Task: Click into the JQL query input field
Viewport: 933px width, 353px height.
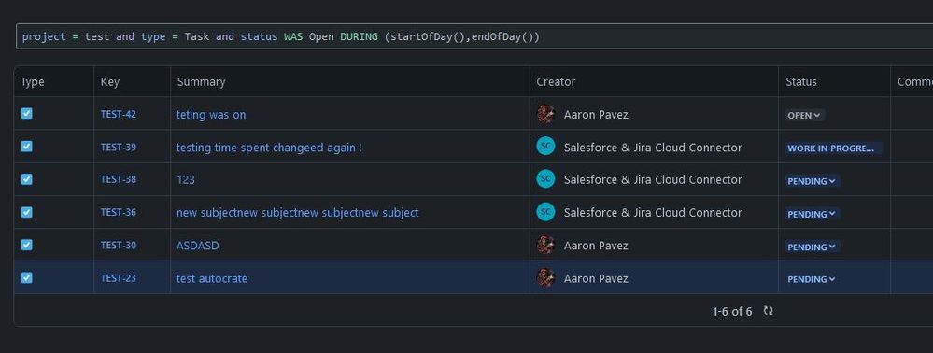Action: coord(474,37)
